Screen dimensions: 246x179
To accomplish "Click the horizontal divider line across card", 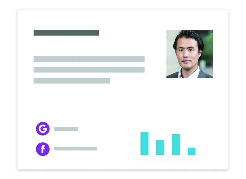I will click(x=125, y=109).
